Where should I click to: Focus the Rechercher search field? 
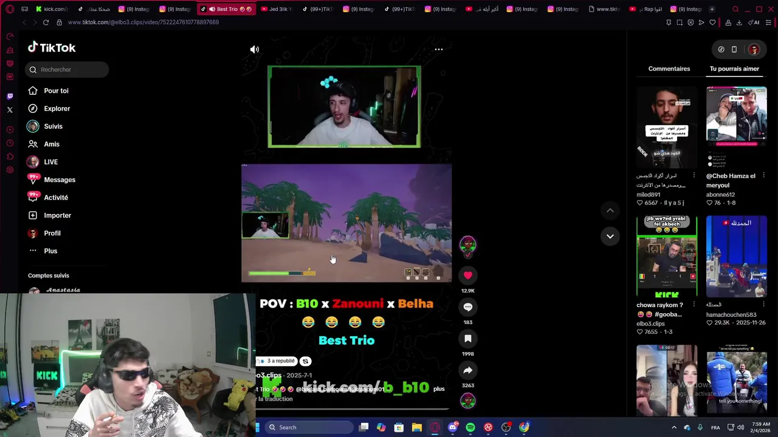pyautogui.click(x=67, y=69)
